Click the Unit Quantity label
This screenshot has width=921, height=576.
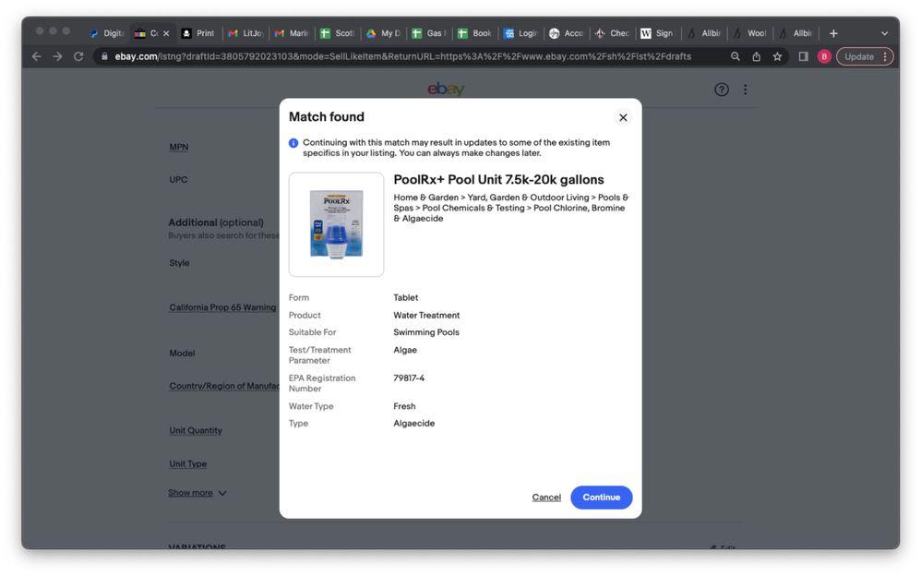tap(196, 431)
